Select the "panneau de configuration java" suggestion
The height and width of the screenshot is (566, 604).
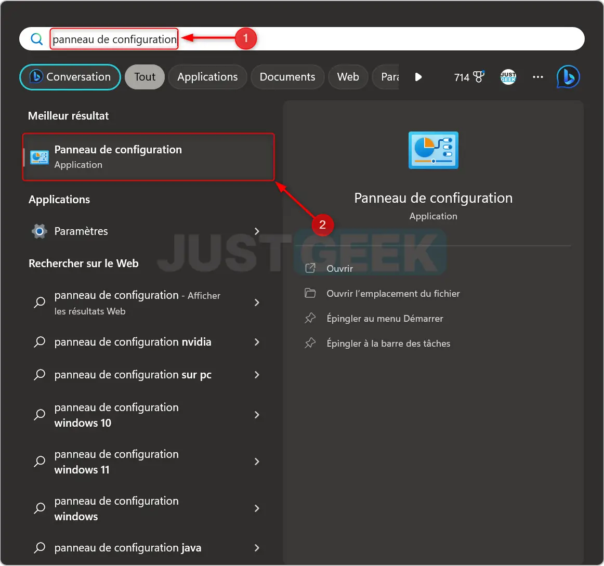[x=148, y=548]
